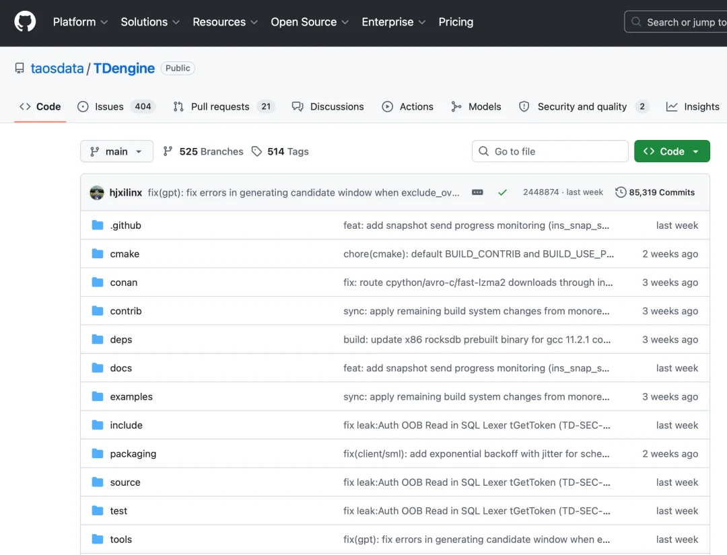Click the Public visibility badge

pos(178,68)
